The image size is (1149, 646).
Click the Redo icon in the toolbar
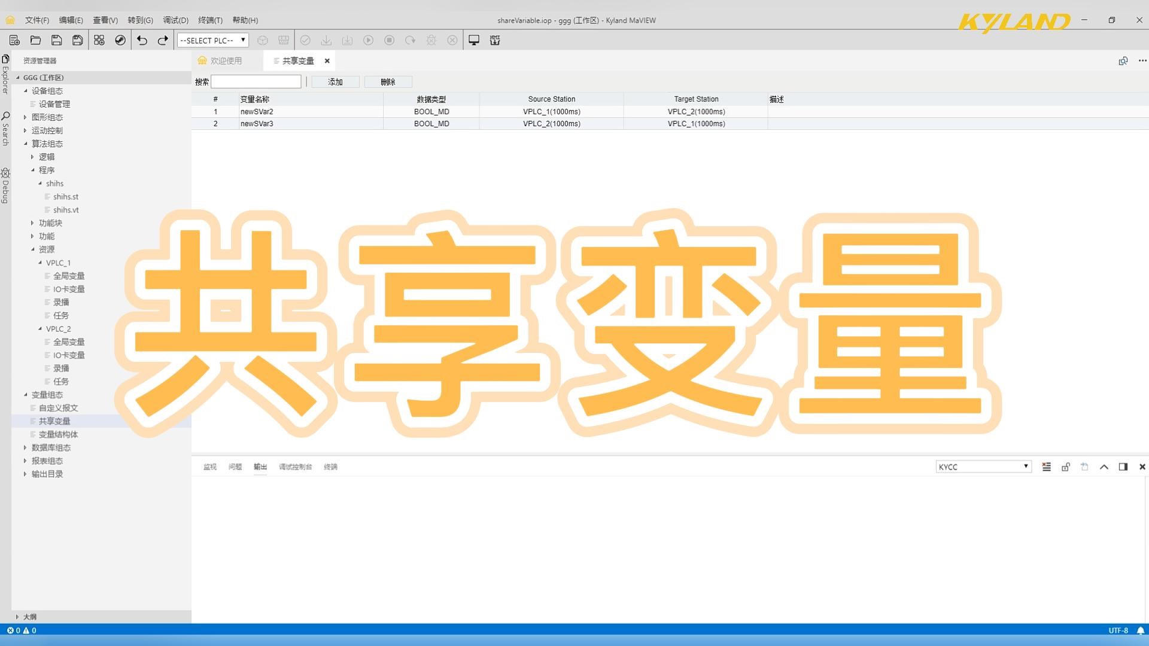(162, 40)
